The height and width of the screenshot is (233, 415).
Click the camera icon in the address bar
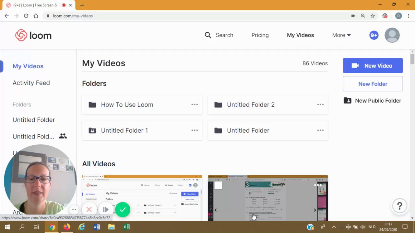[353, 16]
